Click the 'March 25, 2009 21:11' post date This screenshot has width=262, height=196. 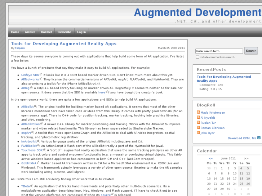click(171, 48)
